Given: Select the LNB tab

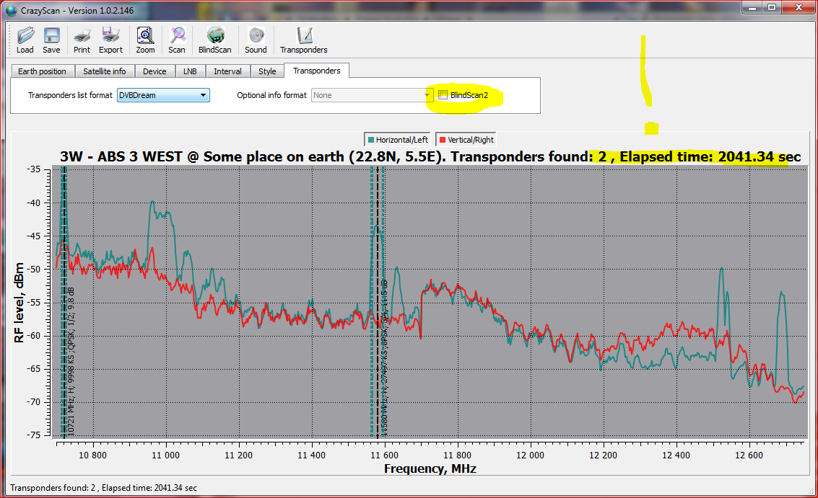Looking at the screenshot, I should point(190,71).
